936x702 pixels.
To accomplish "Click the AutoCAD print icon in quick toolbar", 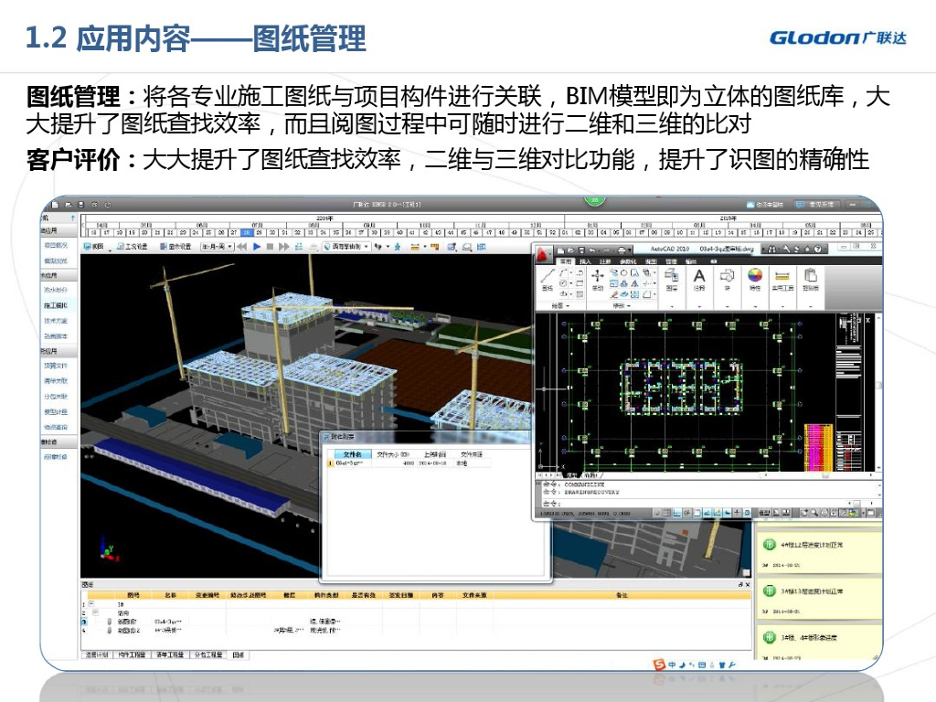I will point(622,250).
